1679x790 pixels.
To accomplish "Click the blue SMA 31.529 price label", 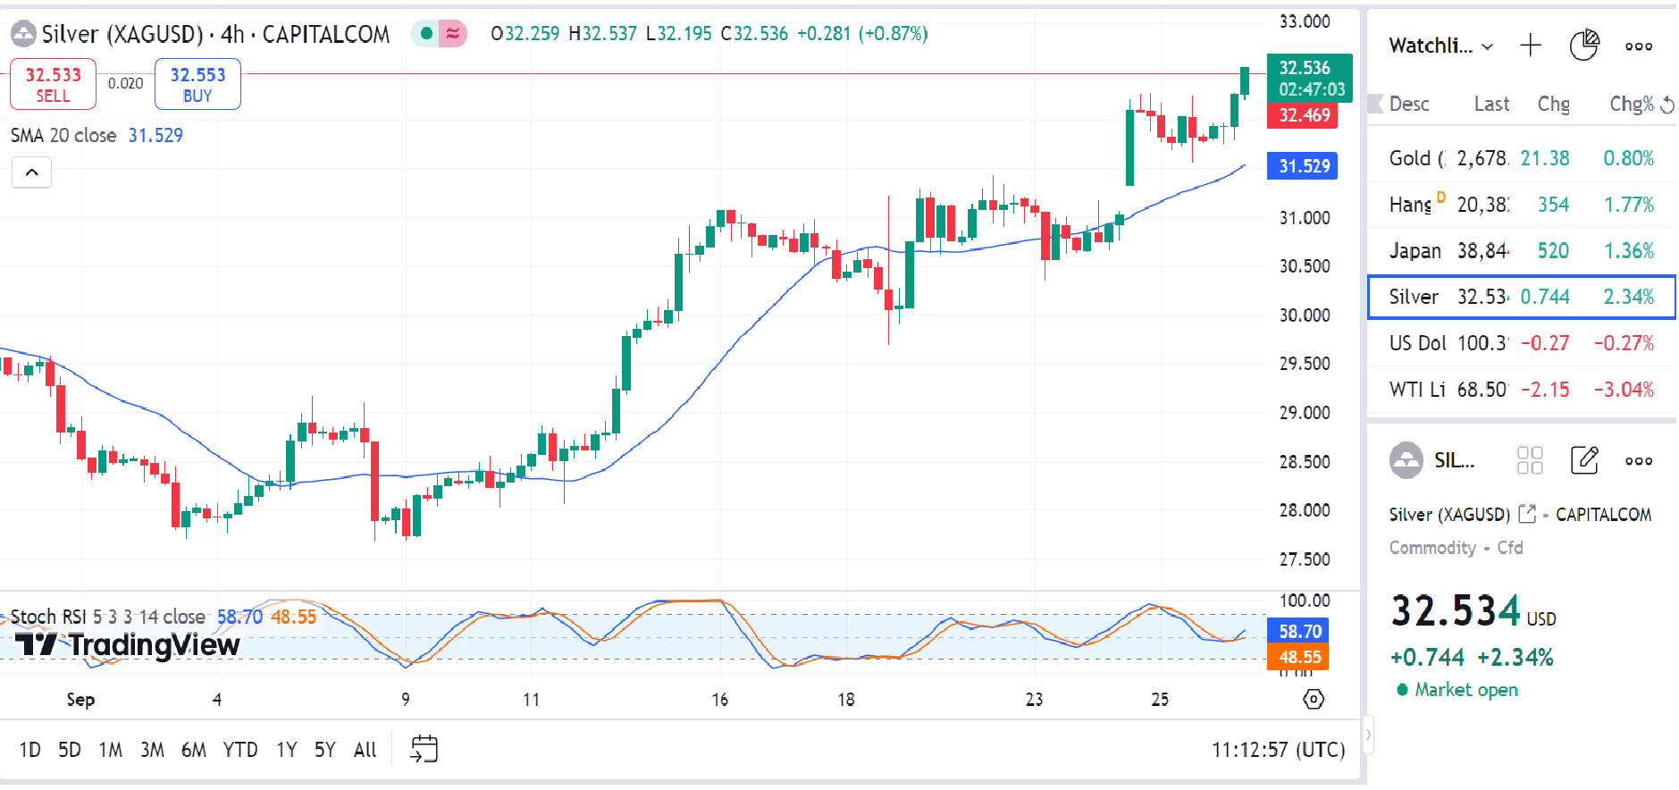I will pos(1302,166).
